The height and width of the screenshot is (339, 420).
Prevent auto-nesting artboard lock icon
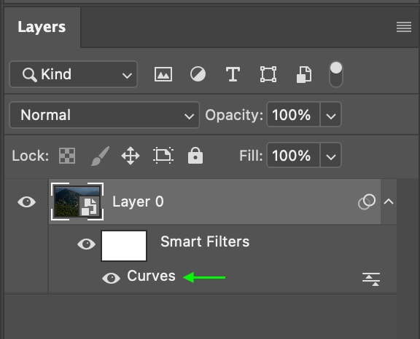click(x=163, y=155)
